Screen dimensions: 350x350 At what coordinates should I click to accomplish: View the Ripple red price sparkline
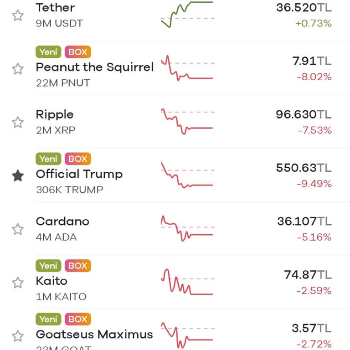point(187,121)
